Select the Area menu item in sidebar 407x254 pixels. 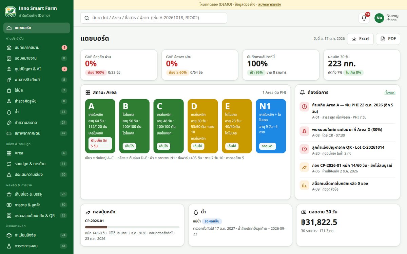tap(37, 153)
